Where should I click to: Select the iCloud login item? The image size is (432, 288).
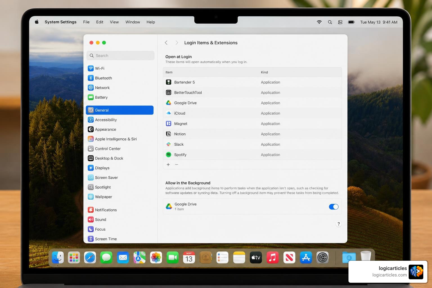[252, 113]
